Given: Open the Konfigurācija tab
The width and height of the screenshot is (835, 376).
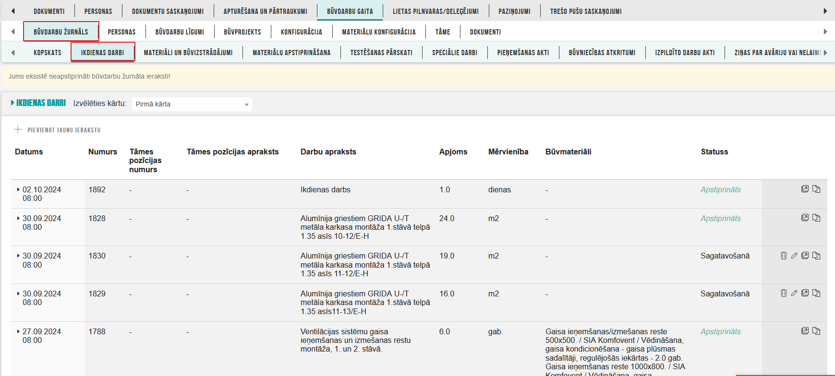Looking at the screenshot, I should click(x=302, y=32).
